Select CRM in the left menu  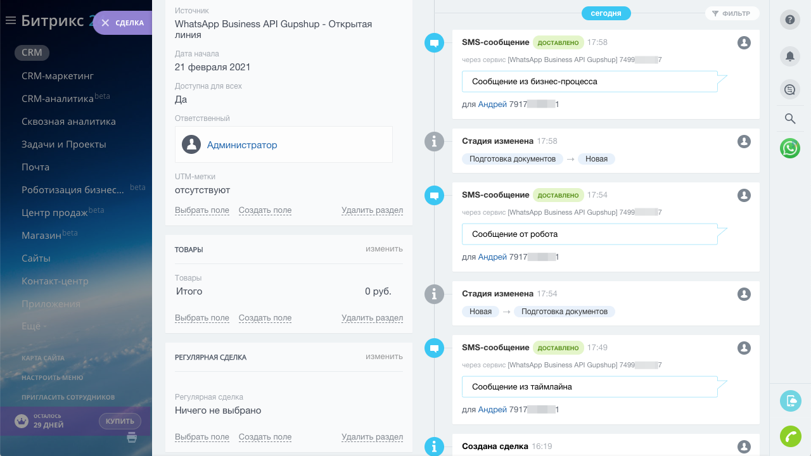pyautogui.click(x=32, y=53)
